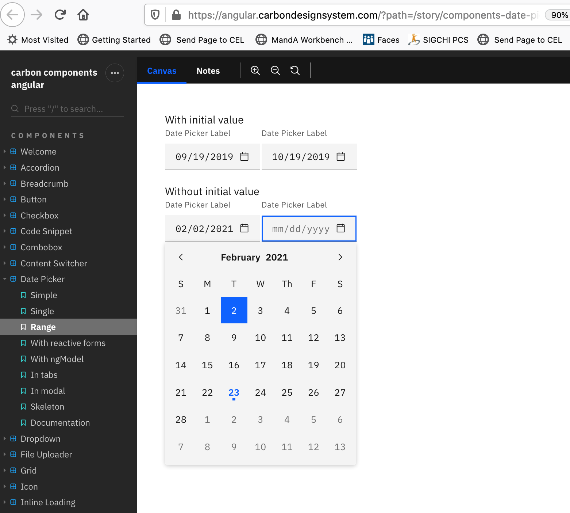This screenshot has height=513, width=570.
Task: Open calendar picker on the 09/19/2019 field
Action: click(244, 156)
